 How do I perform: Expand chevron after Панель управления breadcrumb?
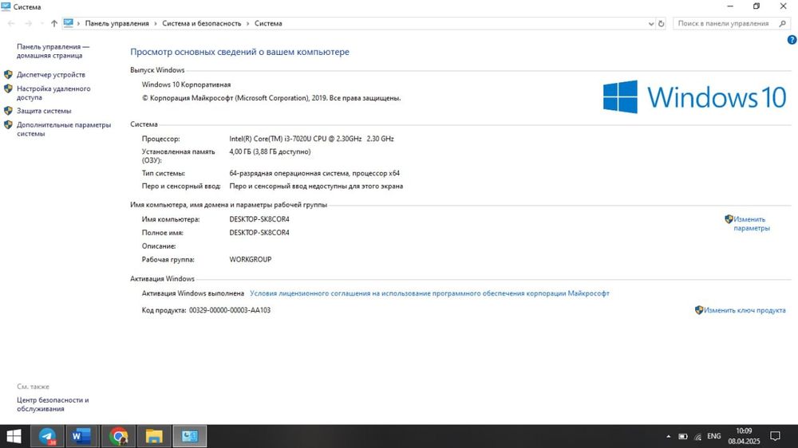[x=156, y=23]
